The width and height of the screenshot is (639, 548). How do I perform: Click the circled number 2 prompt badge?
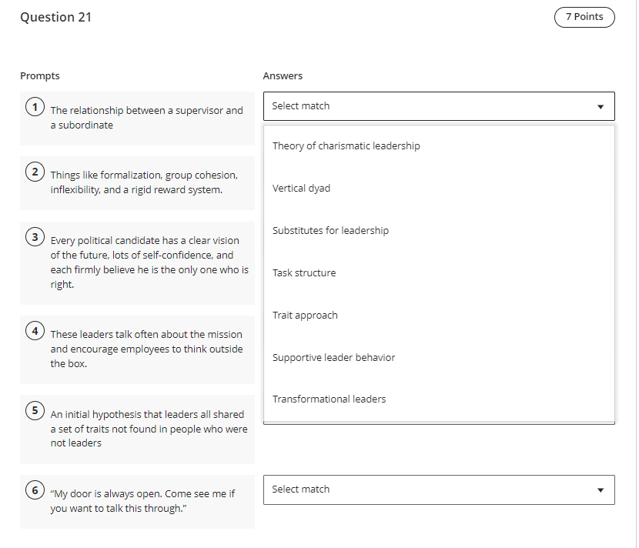point(35,172)
